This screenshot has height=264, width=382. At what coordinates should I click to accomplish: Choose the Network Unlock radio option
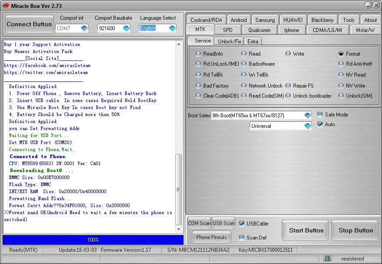click(x=244, y=86)
